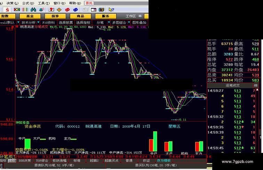This screenshot has height=170, width=263.
Task: Switch to the TOP综合 tab
Action: tap(42, 161)
